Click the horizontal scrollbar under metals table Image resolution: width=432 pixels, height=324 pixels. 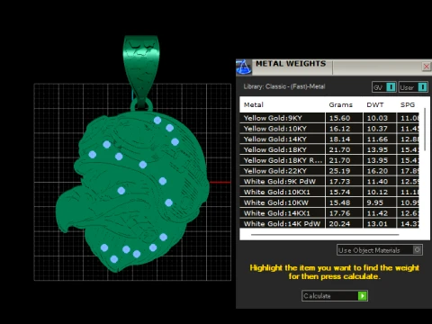point(325,235)
